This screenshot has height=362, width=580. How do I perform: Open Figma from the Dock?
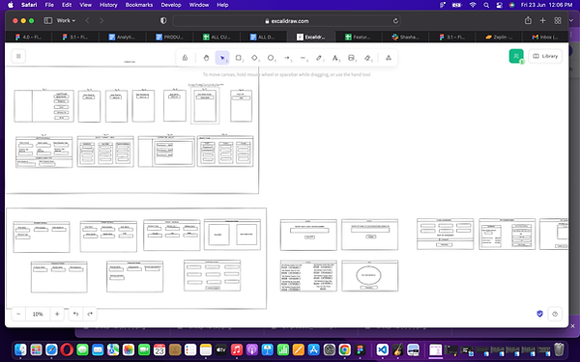coord(360,349)
